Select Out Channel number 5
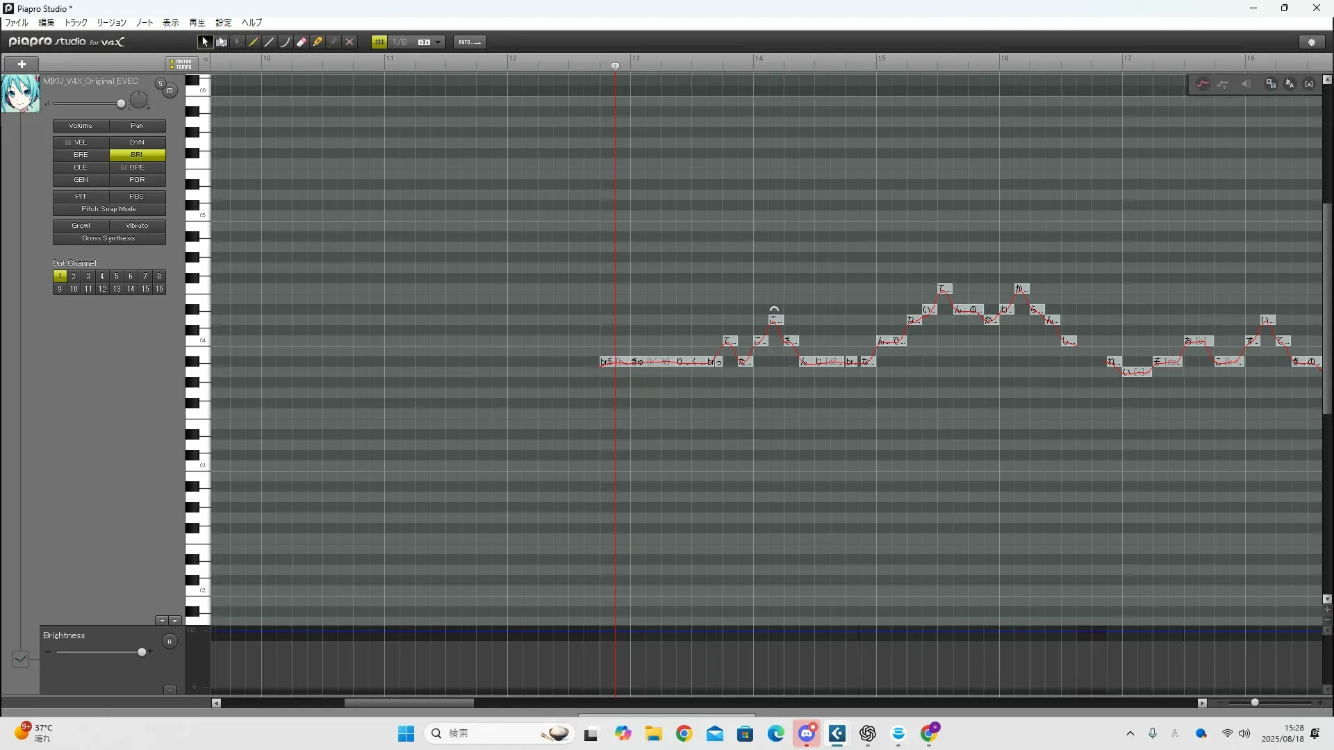 click(117, 276)
